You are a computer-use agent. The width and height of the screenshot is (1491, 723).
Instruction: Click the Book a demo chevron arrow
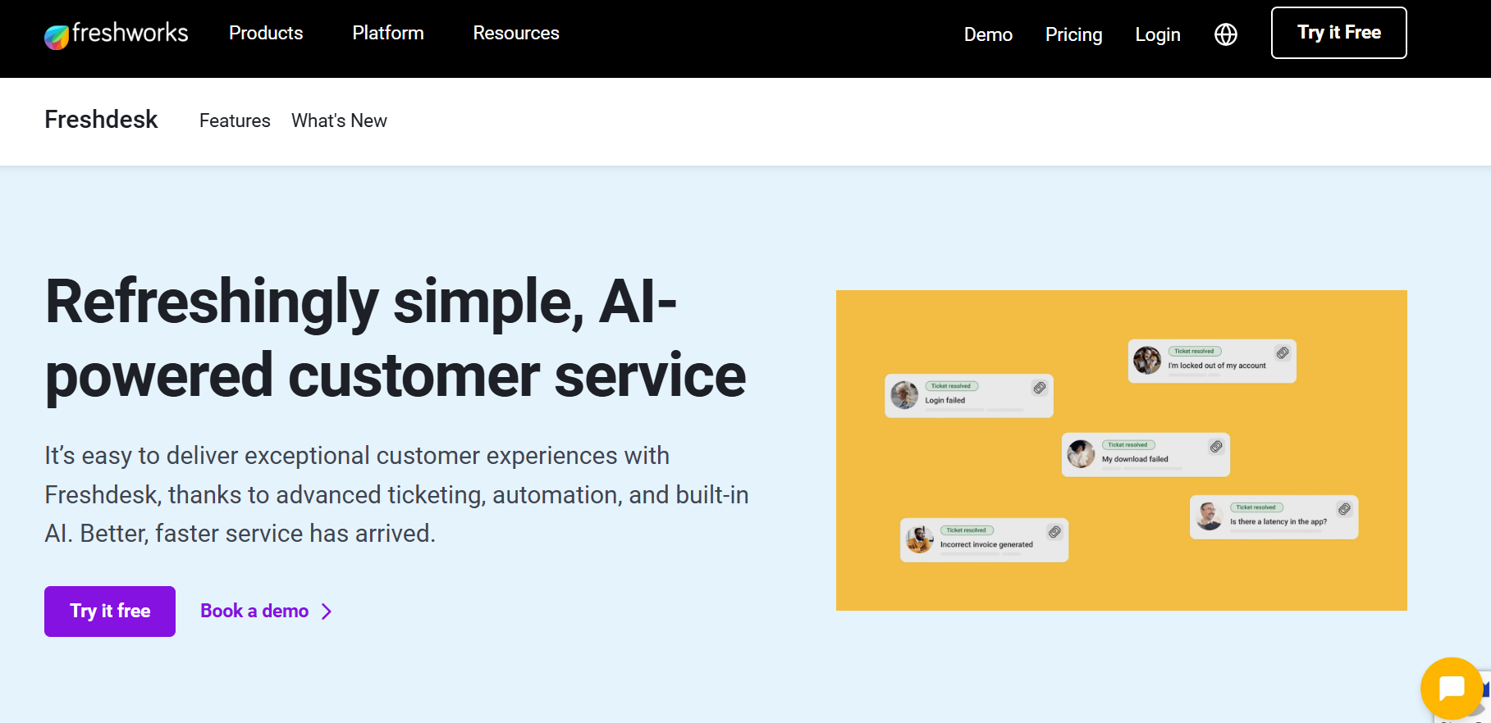point(327,612)
